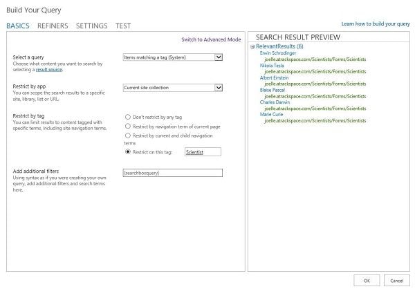Click Switch to Advanced Mode link
The image size is (415, 289).
tap(211, 39)
